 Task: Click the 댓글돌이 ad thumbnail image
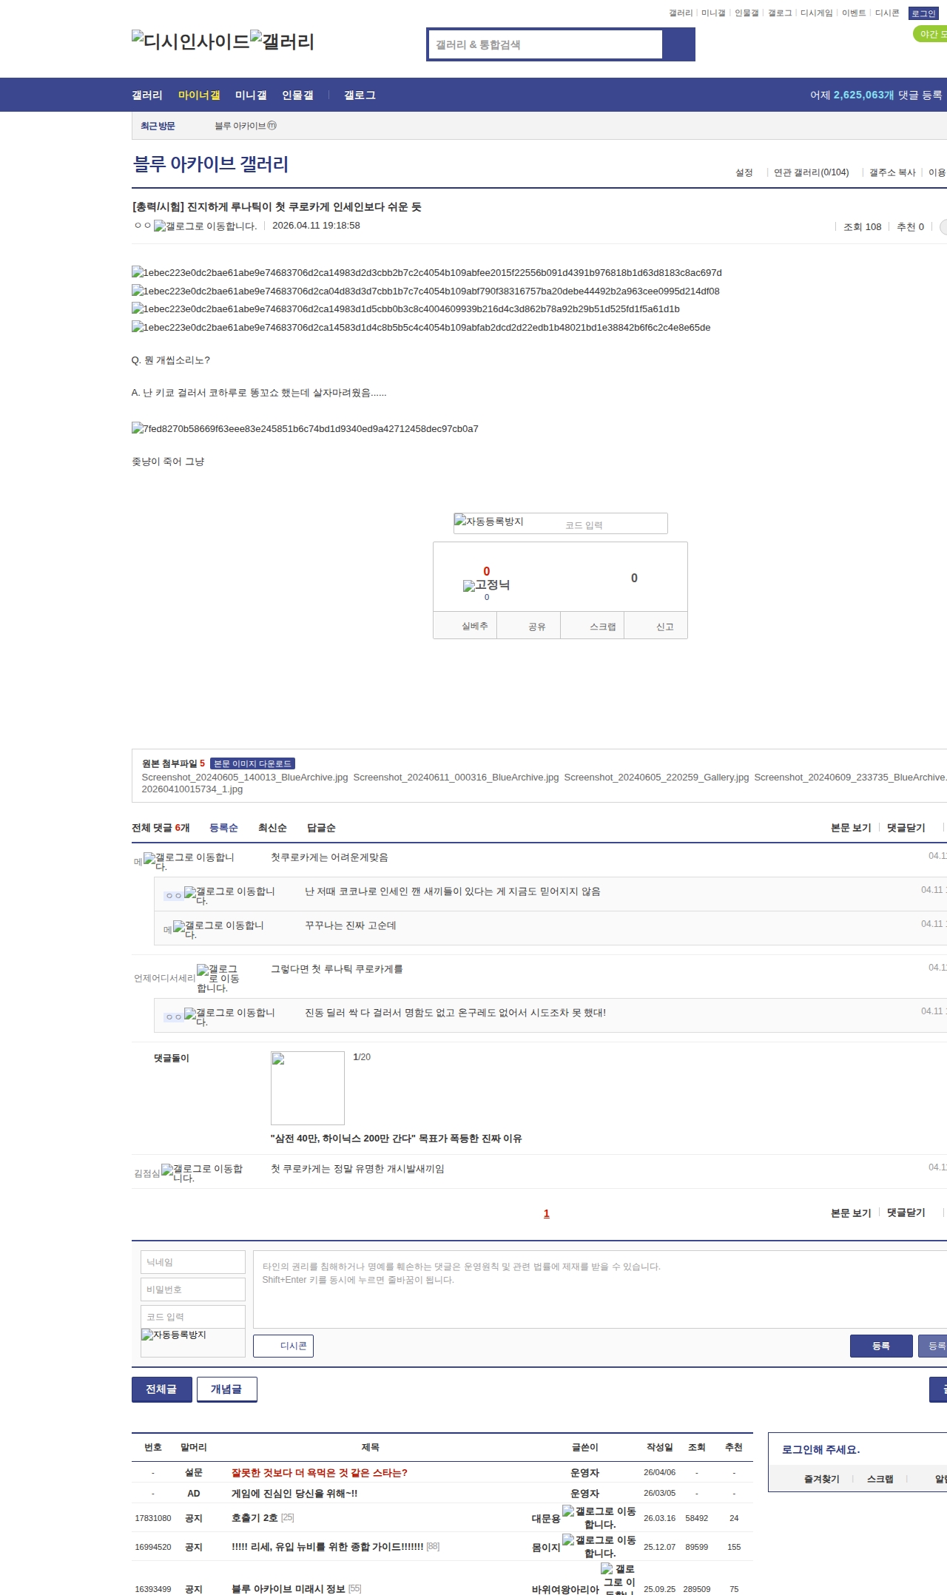[x=308, y=1088]
